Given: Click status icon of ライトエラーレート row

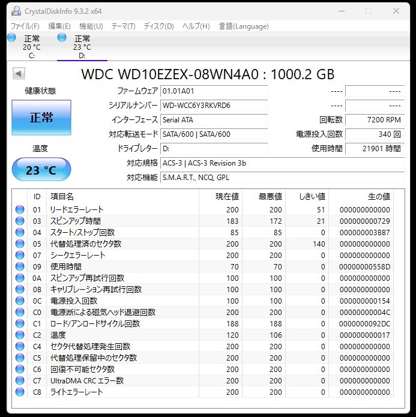Looking at the screenshot, I should [20, 392].
